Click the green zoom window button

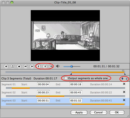tap(12, 2)
